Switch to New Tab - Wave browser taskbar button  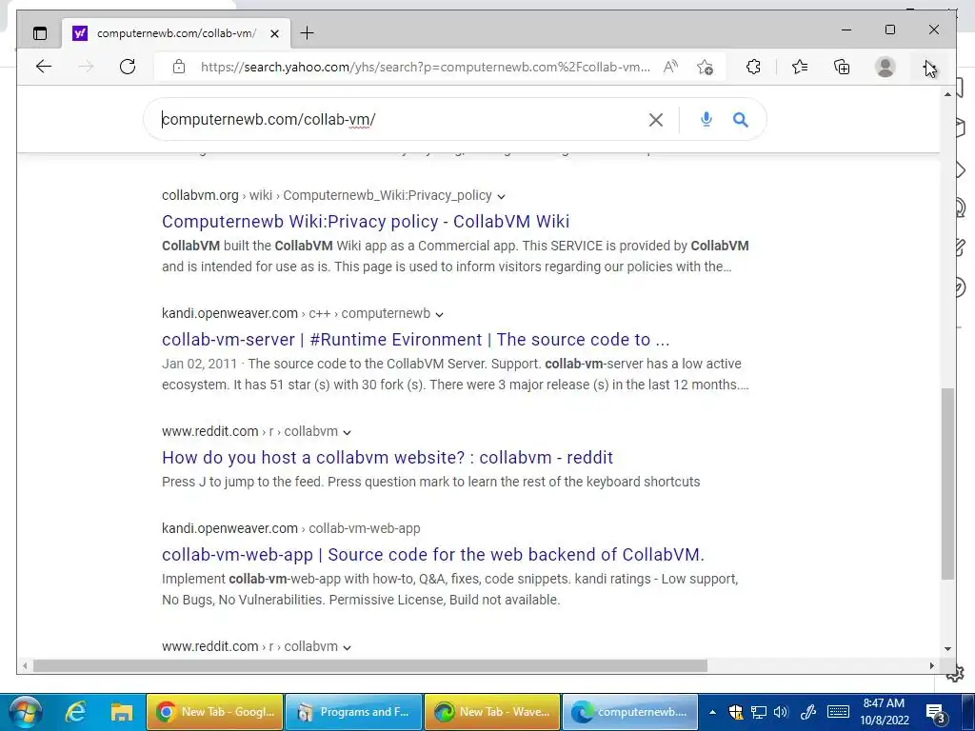(x=492, y=712)
